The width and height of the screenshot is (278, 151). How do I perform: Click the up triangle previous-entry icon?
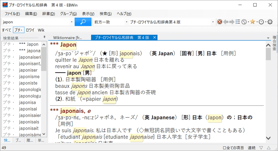pyautogui.click(x=268, y=148)
